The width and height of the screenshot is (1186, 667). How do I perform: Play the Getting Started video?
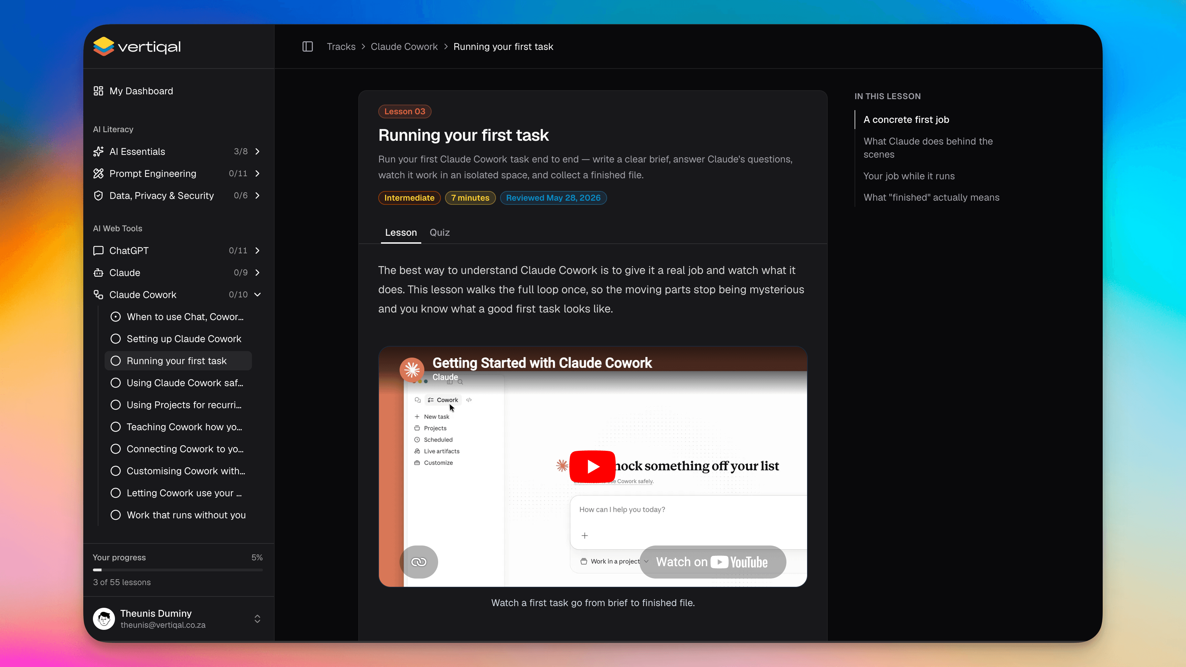click(593, 466)
